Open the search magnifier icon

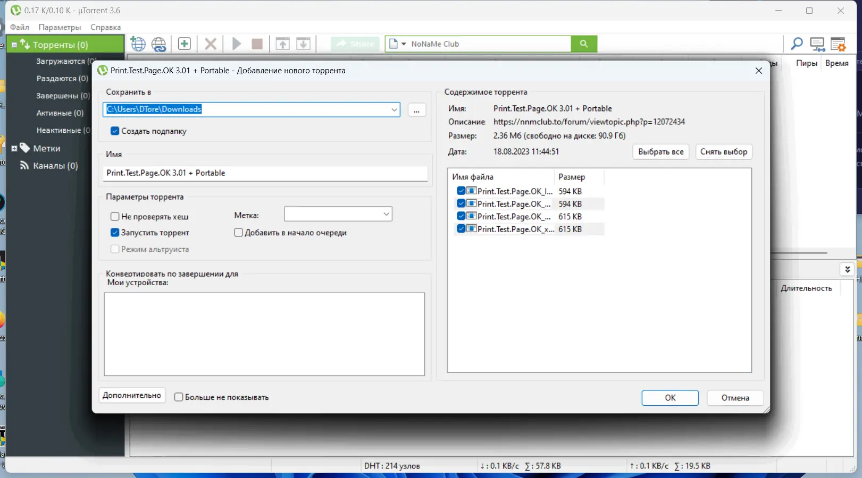[x=796, y=44]
